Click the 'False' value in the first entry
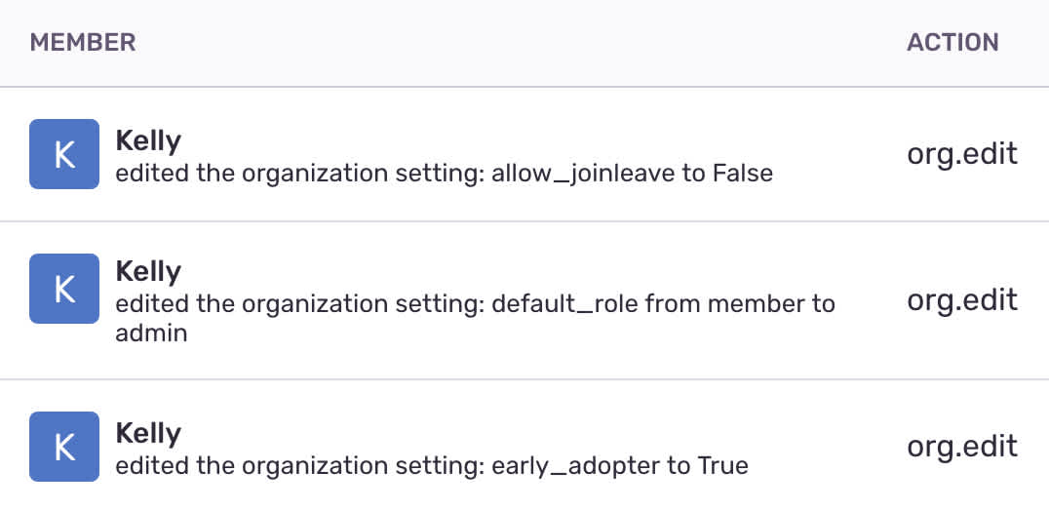 tap(742, 174)
